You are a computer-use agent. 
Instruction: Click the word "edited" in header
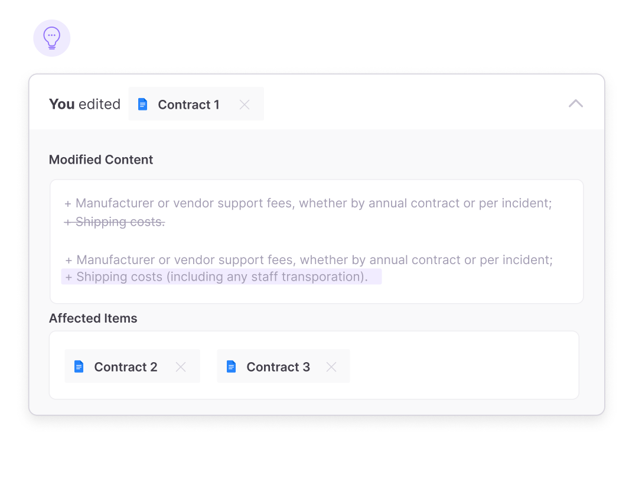pyautogui.click(x=99, y=105)
